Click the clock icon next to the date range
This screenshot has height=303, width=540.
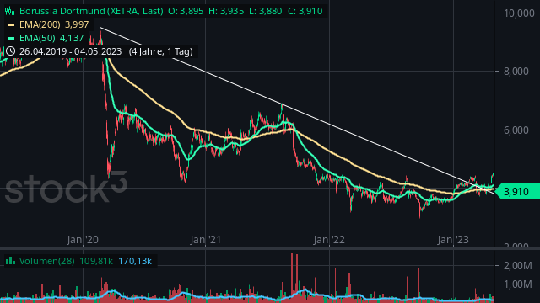10,51
